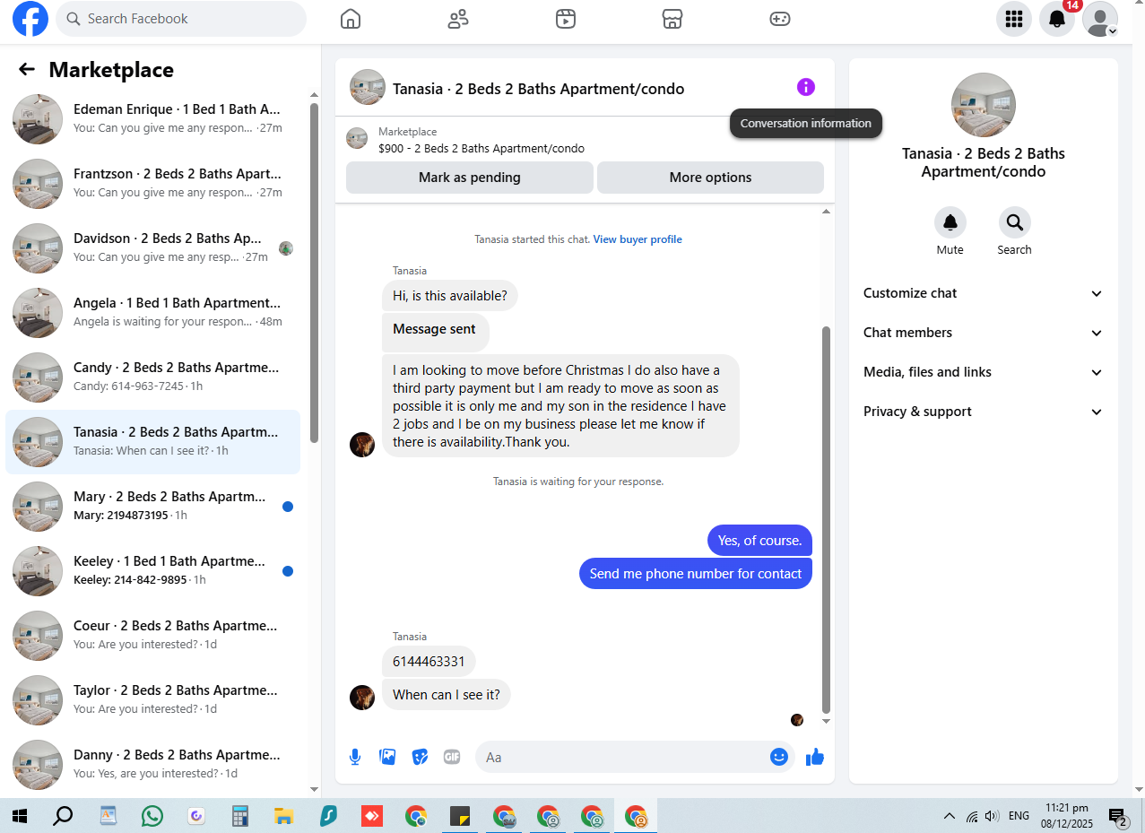Open File Explorer from the taskbar
Viewport: 1145px width, 833px height.
coord(283,816)
